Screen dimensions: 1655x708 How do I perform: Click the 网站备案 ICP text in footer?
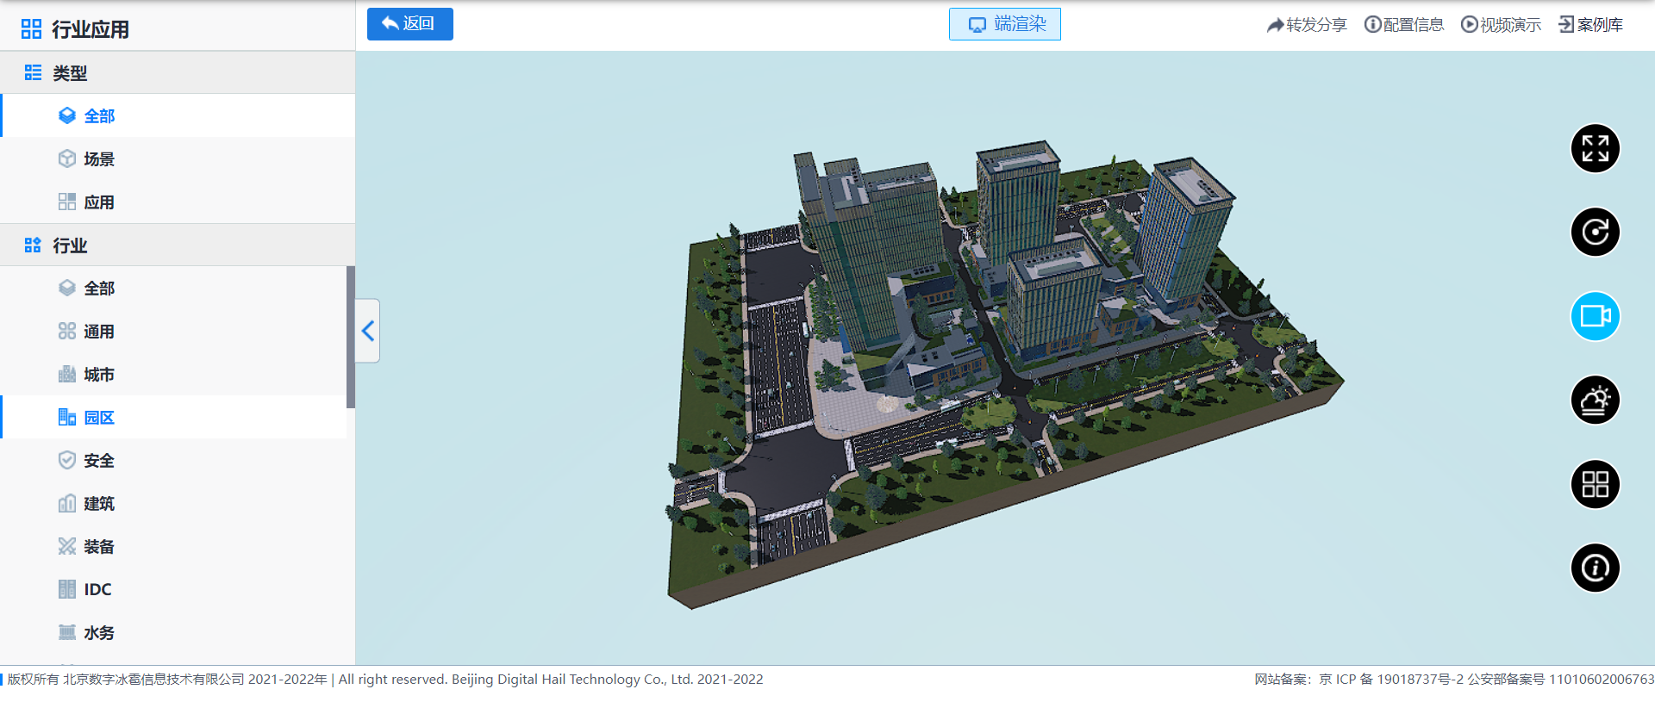(x=1454, y=680)
